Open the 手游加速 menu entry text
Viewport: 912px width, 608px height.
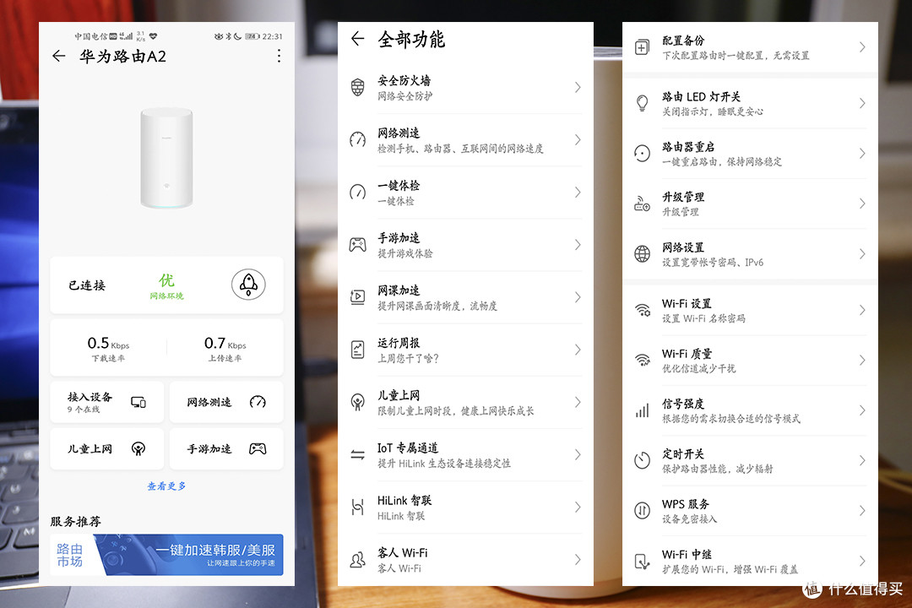click(399, 237)
